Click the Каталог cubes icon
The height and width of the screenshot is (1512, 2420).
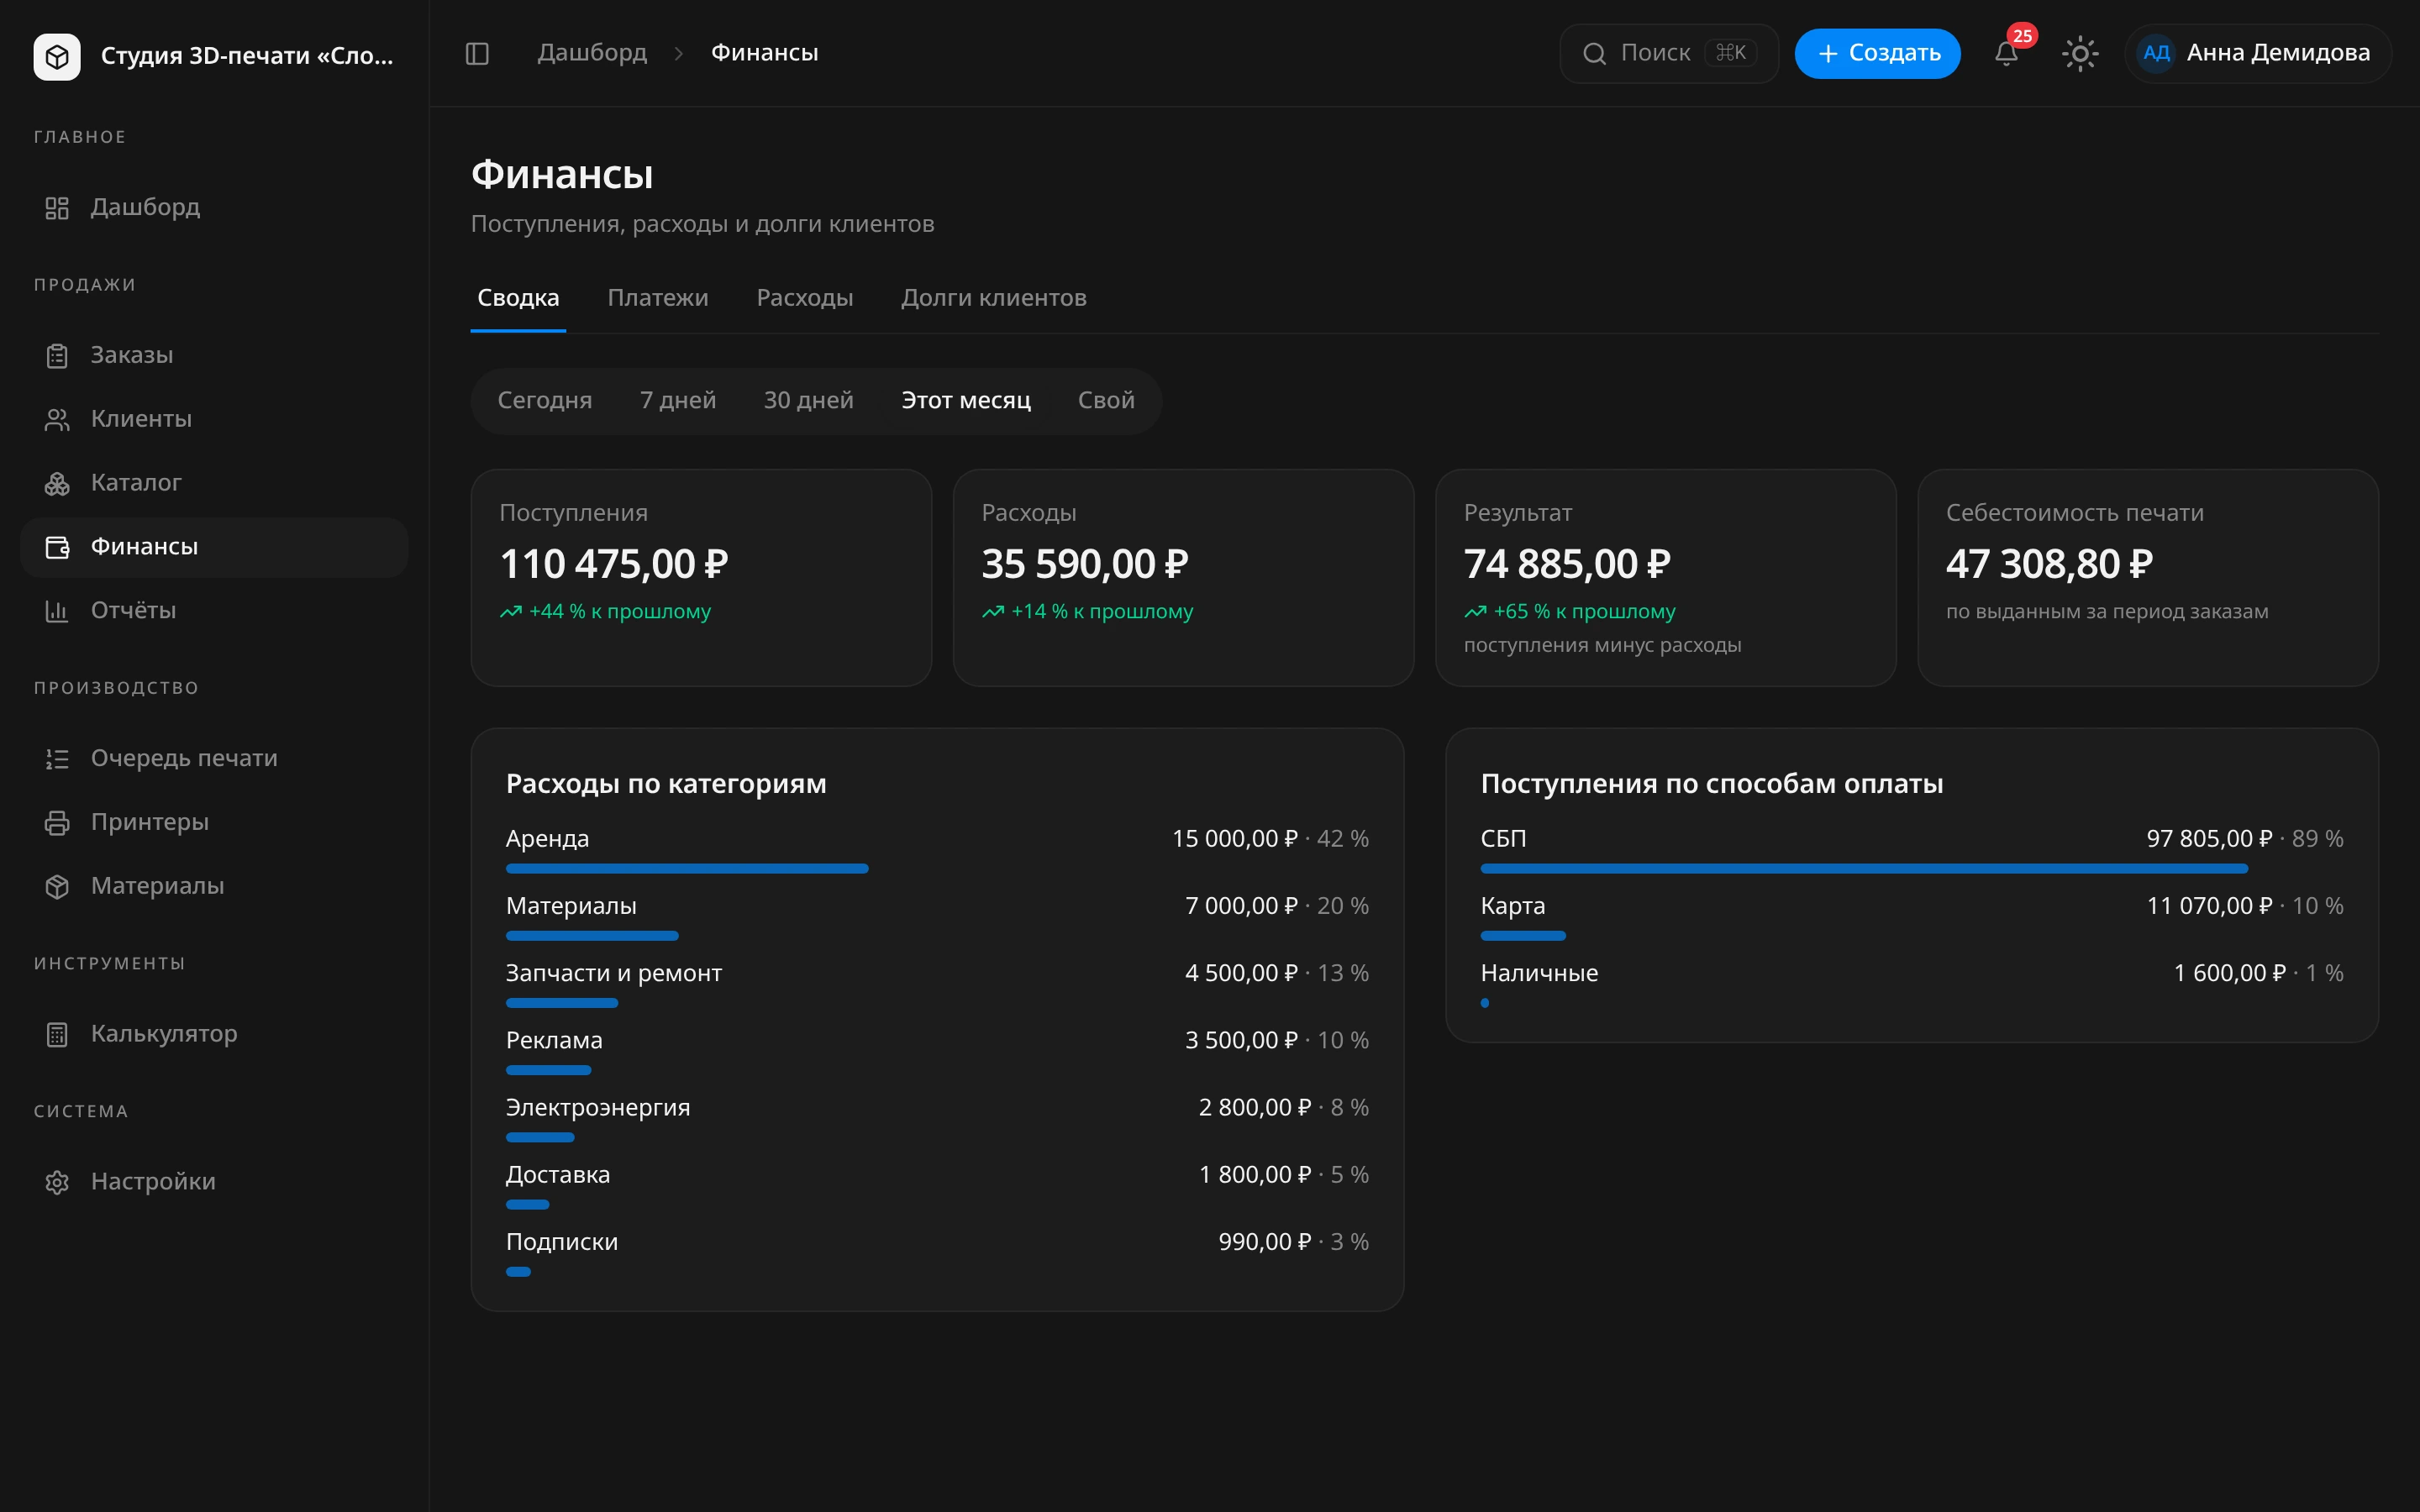click(x=57, y=484)
